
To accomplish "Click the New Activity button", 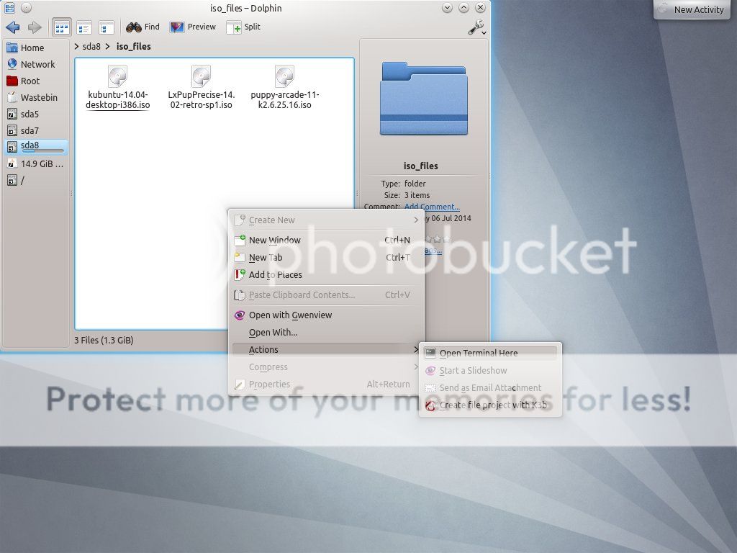I will [x=692, y=9].
